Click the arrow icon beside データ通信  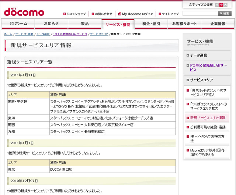point(188,56)
